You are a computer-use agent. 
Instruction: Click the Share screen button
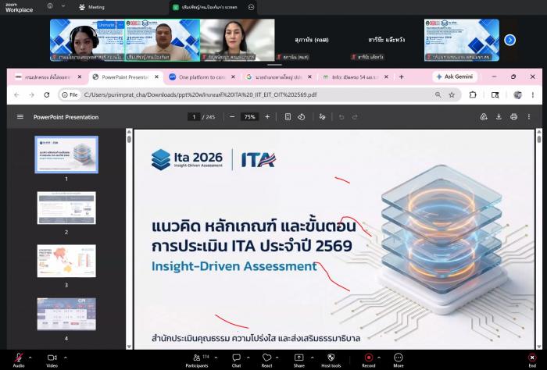(299, 360)
